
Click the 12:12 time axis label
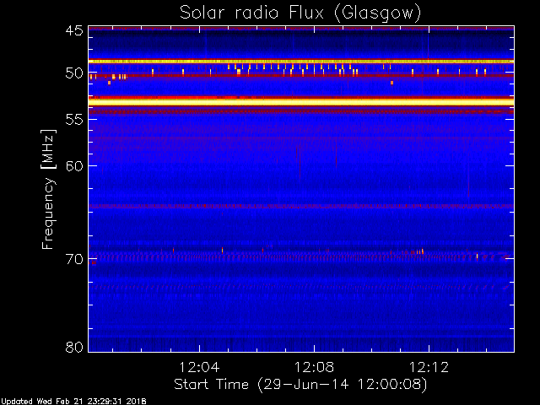[x=429, y=367]
